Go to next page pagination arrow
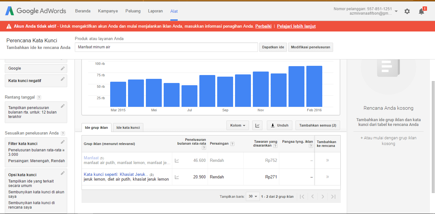The width and height of the screenshot is (435, 214). point(323,197)
